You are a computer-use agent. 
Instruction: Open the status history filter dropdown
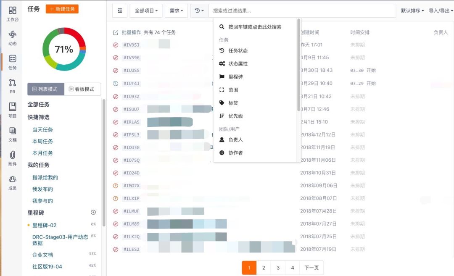coord(200,11)
